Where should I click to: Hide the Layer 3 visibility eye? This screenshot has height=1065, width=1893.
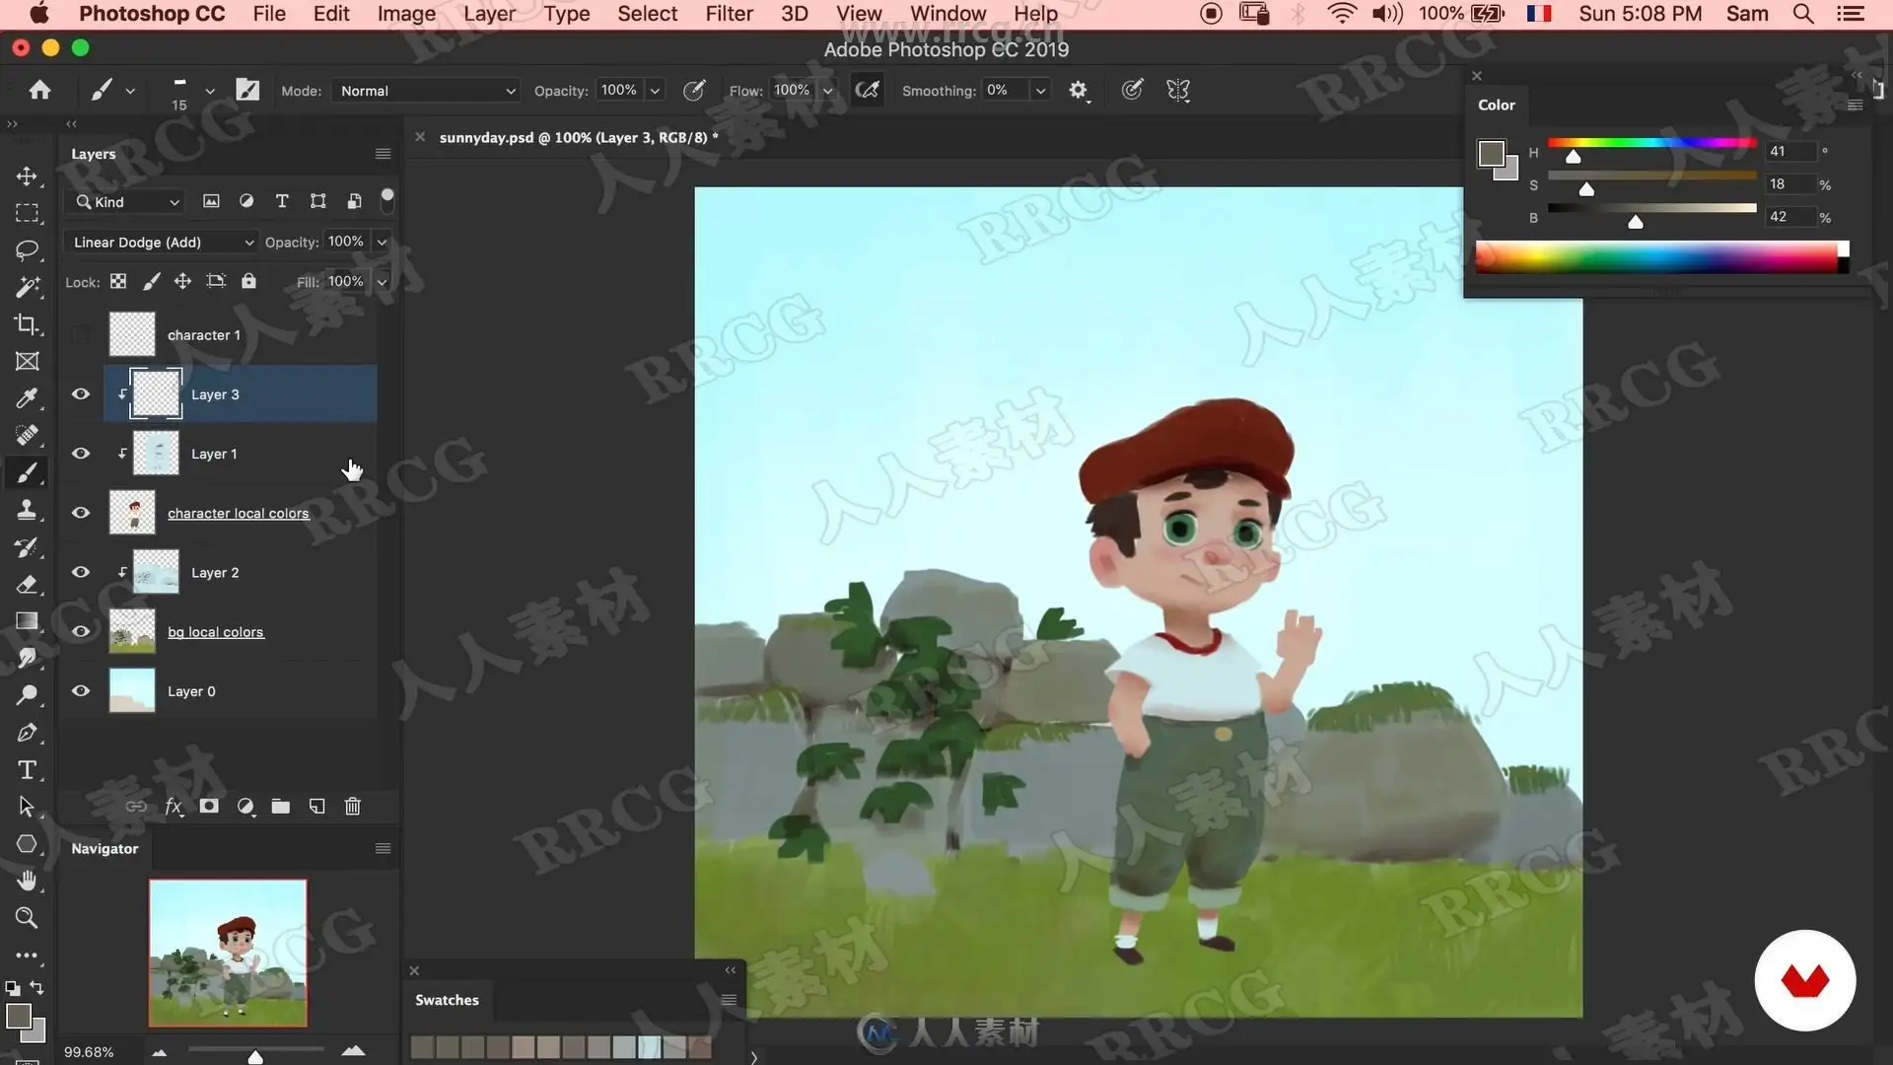81,394
